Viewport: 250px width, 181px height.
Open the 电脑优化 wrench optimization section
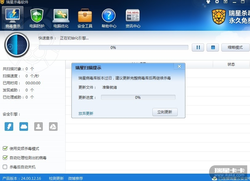61,18
